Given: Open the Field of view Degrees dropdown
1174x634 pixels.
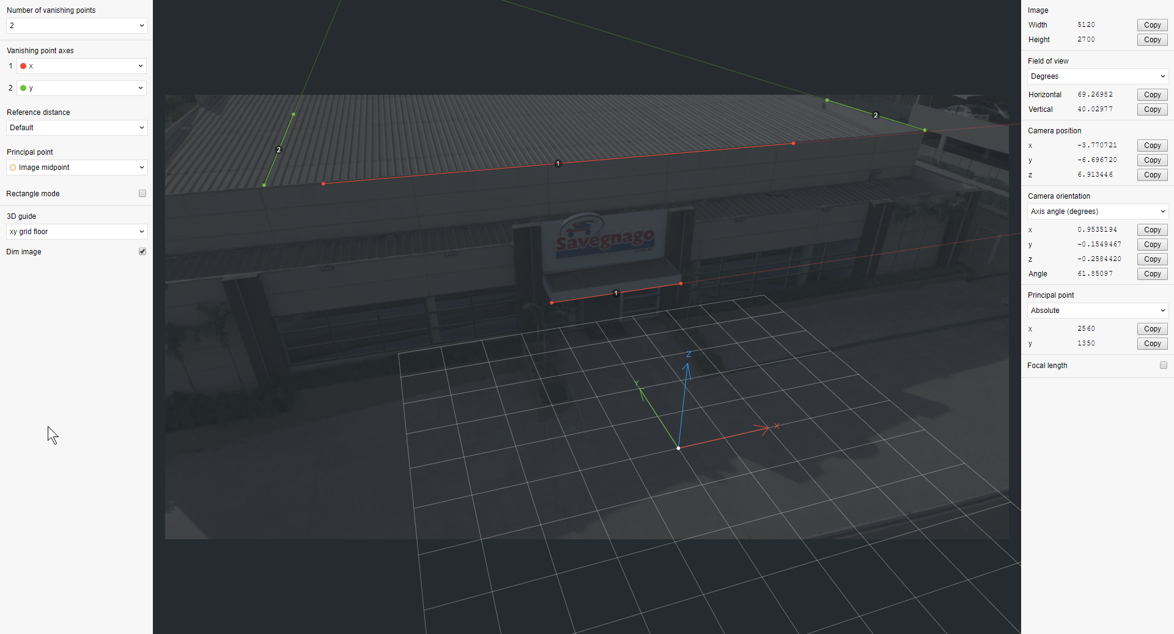Looking at the screenshot, I should click(1098, 76).
